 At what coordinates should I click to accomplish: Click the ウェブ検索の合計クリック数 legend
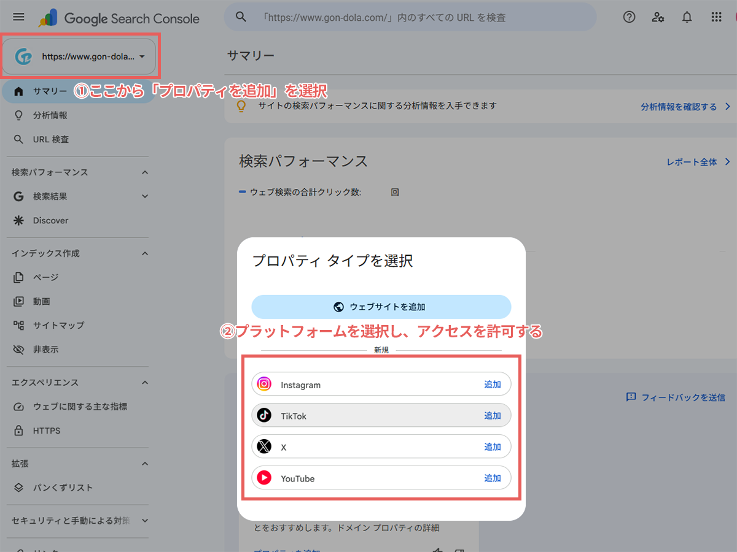click(300, 192)
